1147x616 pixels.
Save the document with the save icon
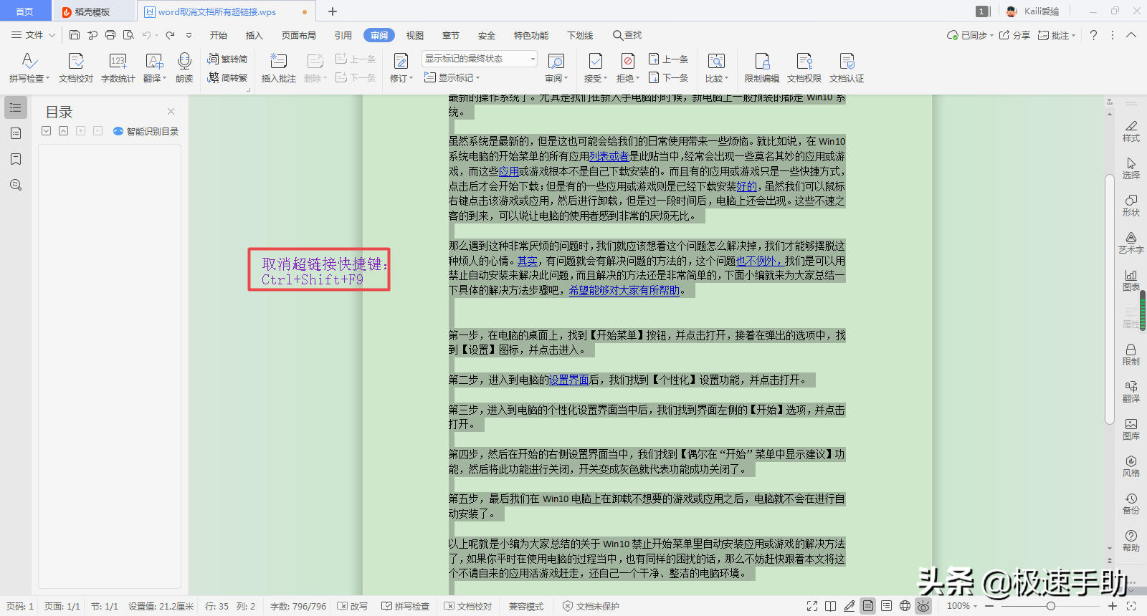coord(75,35)
